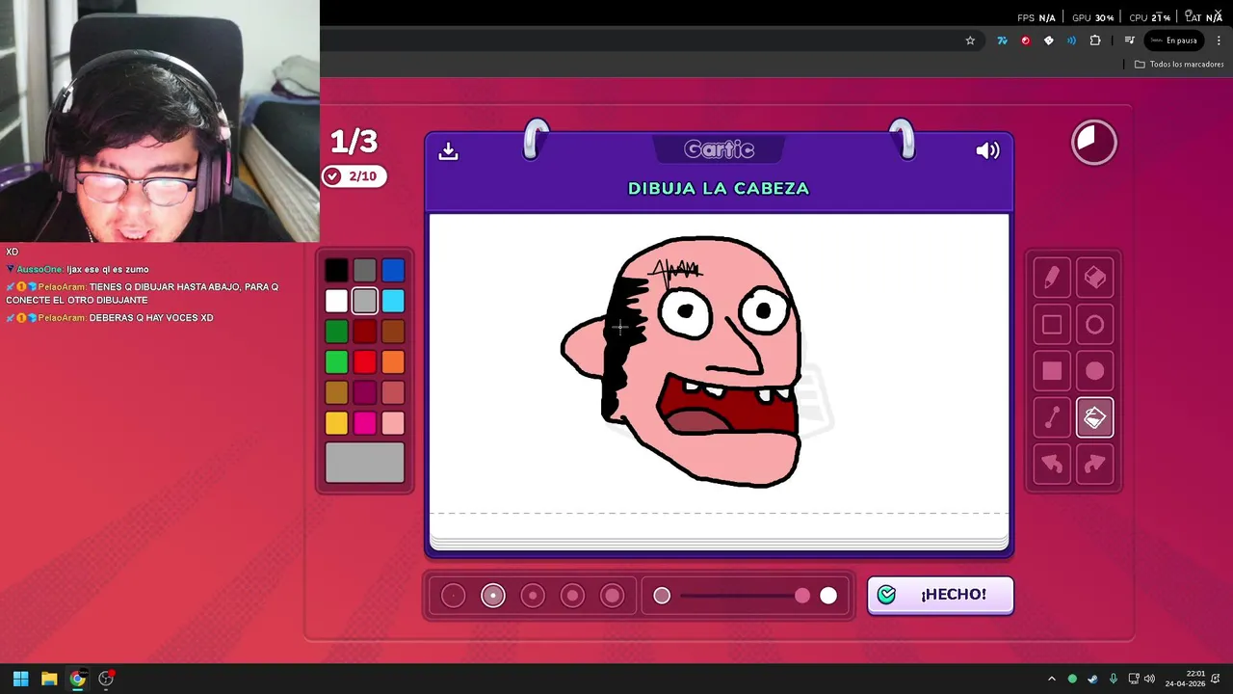The height and width of the screenshot is (694, 1233).
Task: Open the OBS taskbar icon
Action: pos(106,679)
